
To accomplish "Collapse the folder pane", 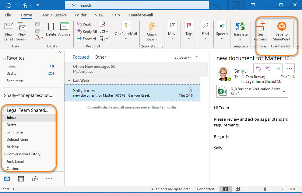I will pyautogui.click(x=60, y=52).
